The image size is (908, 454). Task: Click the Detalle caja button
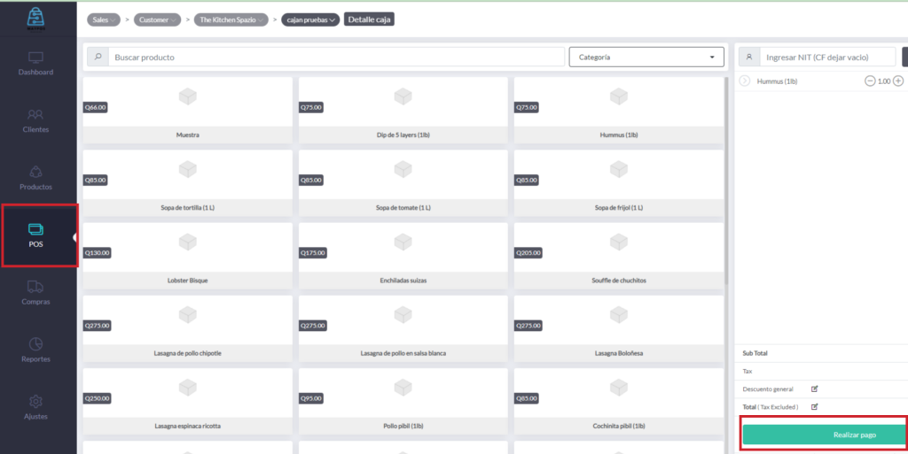[x=369, y=19]
